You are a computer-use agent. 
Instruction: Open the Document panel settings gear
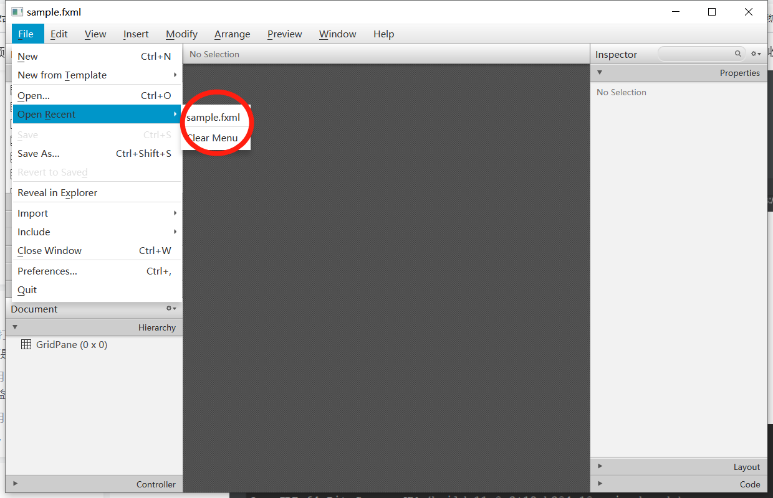pyautogui.click(x=170, y=308)
